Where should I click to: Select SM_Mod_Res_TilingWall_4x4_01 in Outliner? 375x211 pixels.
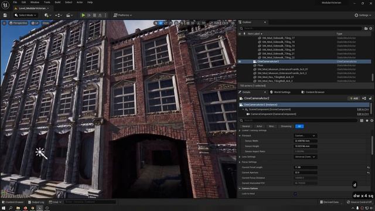[275, 77]
